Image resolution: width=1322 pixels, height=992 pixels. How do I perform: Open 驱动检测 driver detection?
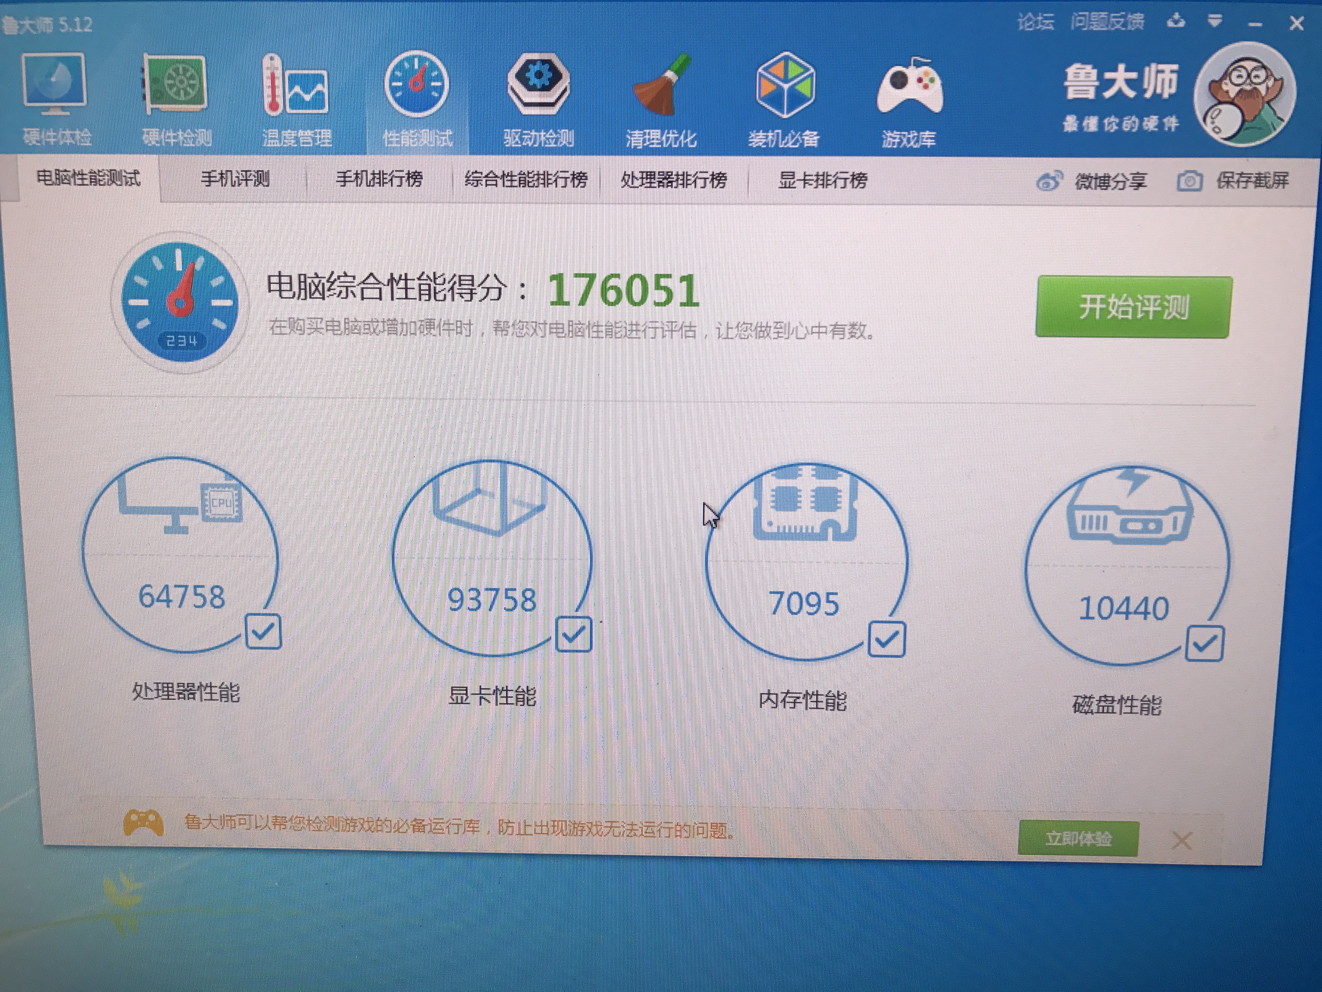538,99
